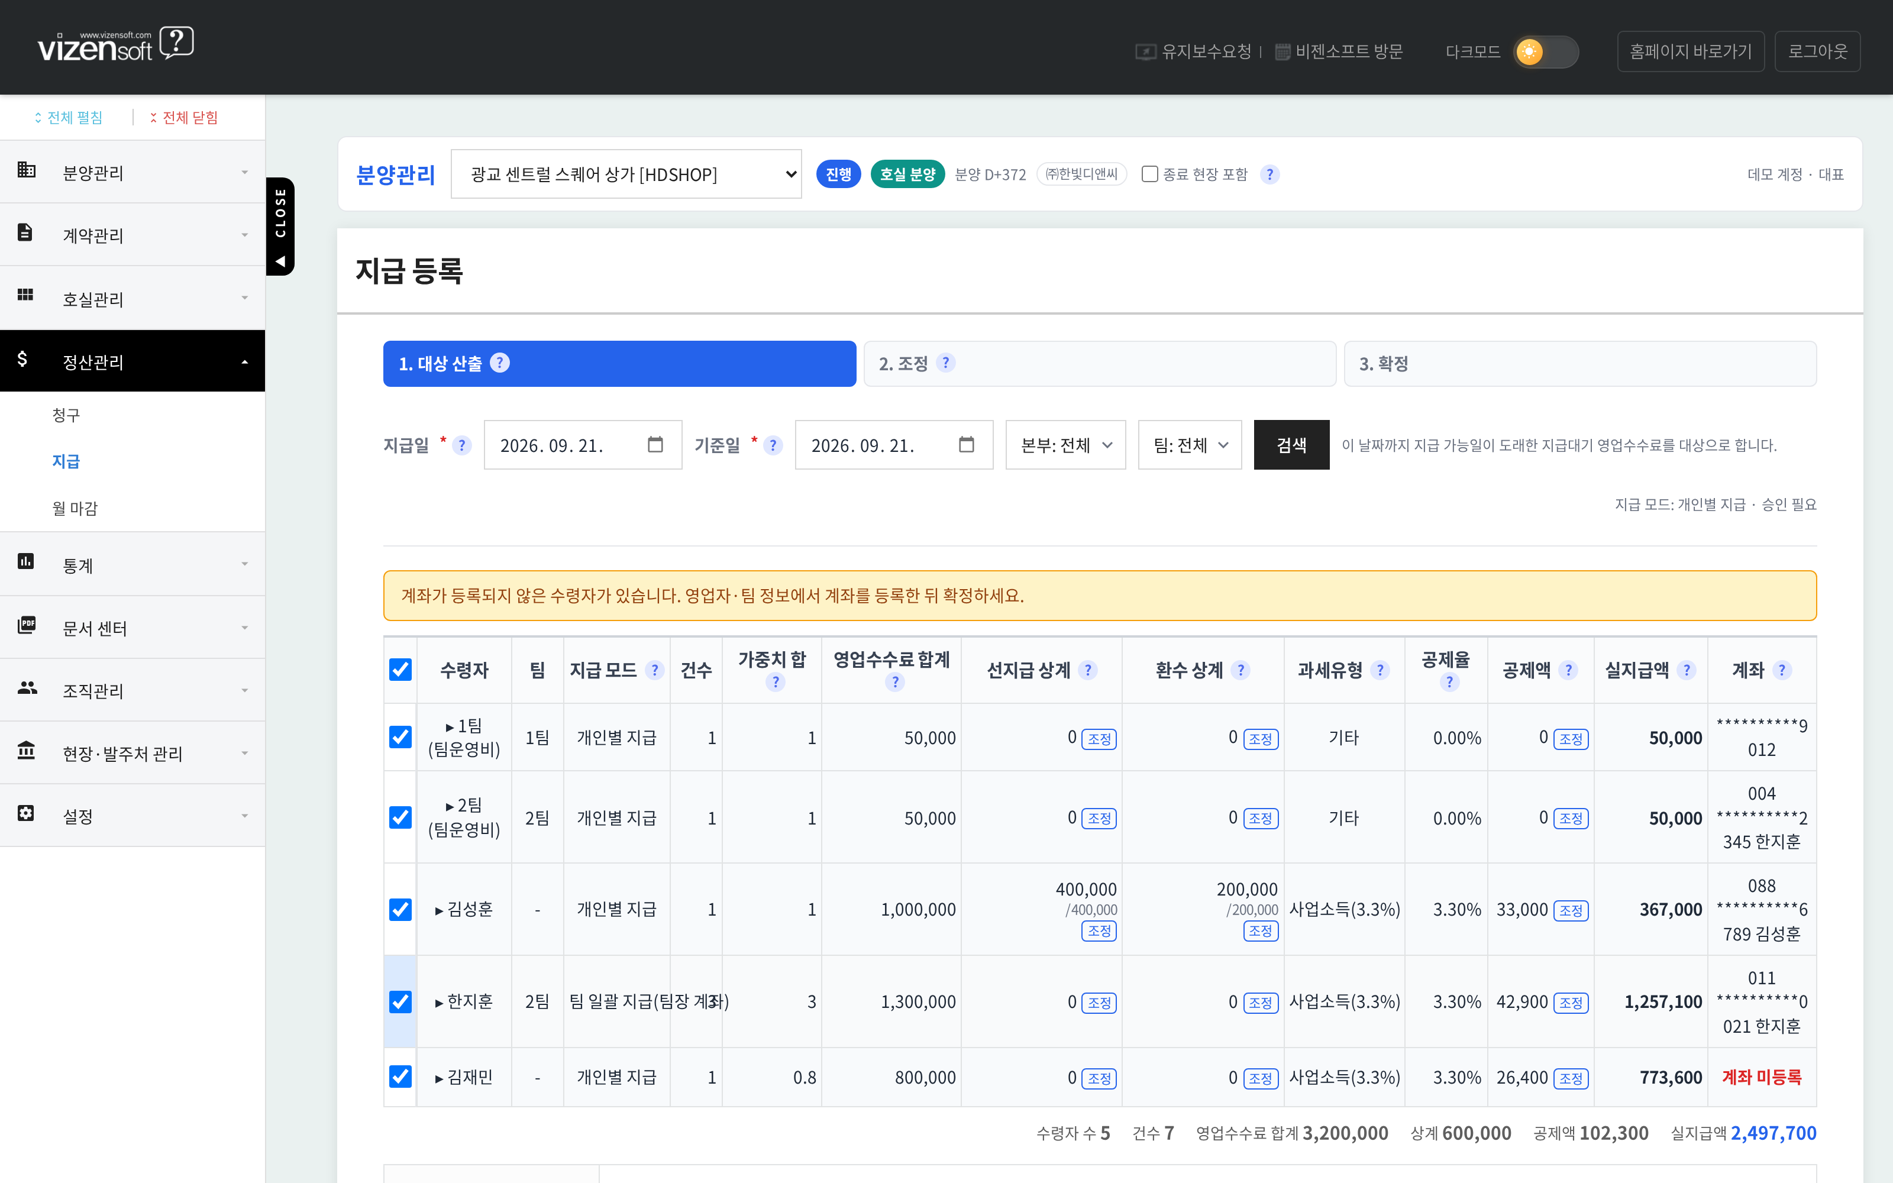Click the 로그아웃 button

1817,51
